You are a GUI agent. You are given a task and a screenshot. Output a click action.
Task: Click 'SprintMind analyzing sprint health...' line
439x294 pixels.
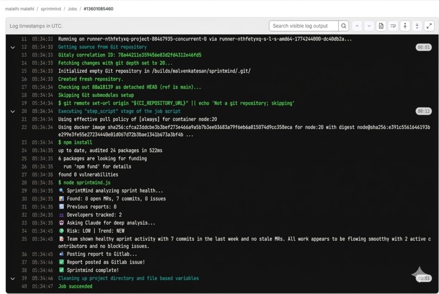pos(111,191)
